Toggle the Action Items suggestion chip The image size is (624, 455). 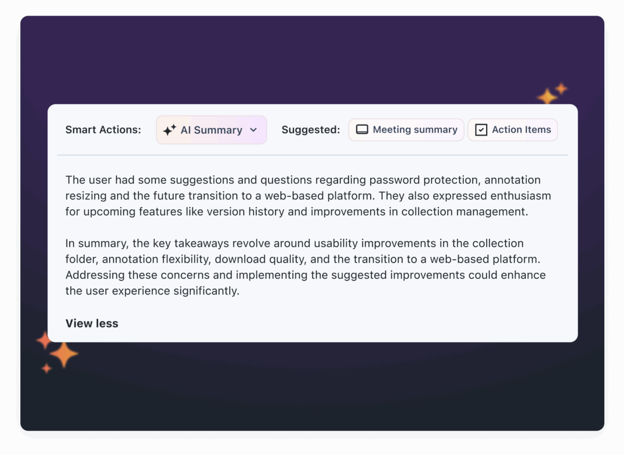(513, 129)
